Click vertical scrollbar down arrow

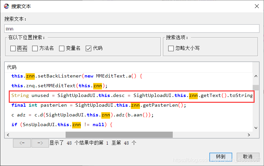256,128
